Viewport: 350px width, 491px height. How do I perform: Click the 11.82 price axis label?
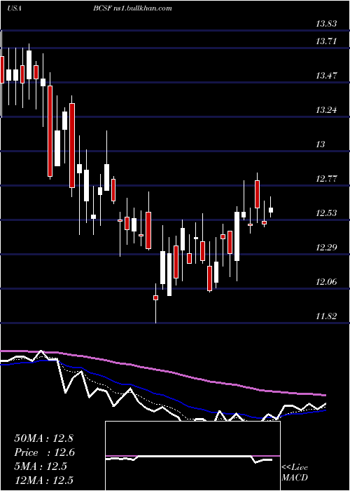[x=327, y=316]
